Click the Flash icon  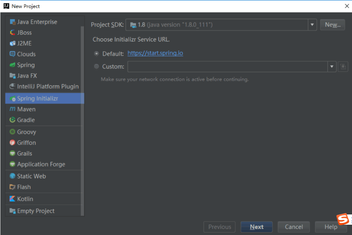[12, 187]
